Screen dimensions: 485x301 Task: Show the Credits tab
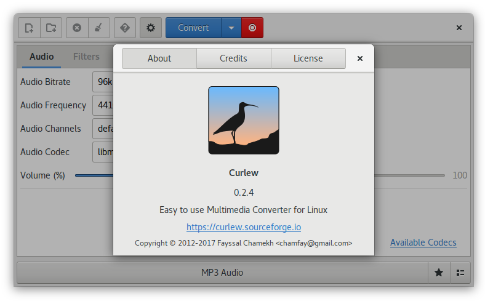pos(233,58)
